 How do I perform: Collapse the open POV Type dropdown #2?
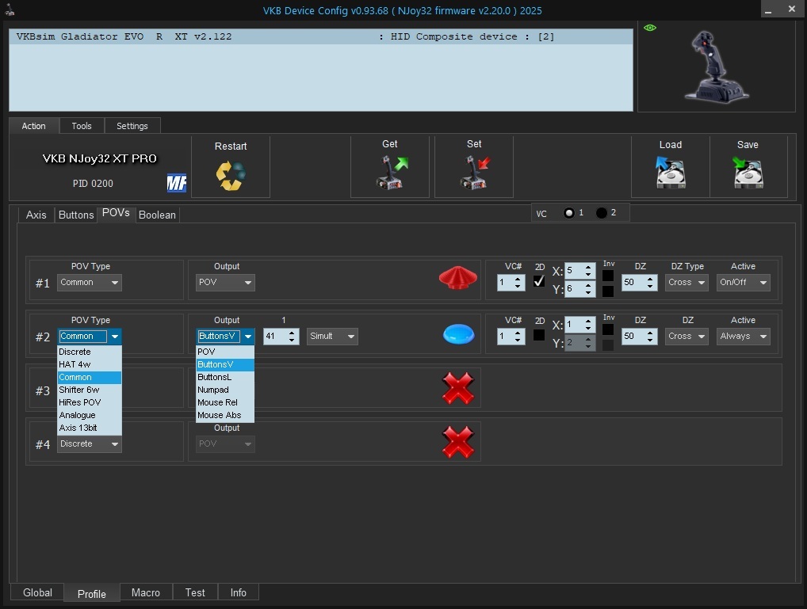[x=115, y=337]
